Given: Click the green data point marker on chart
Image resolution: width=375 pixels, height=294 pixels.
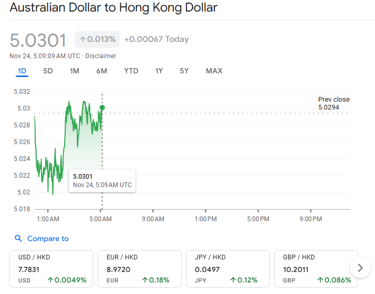Looking at the screenshot, I should (x=102, y=107).
